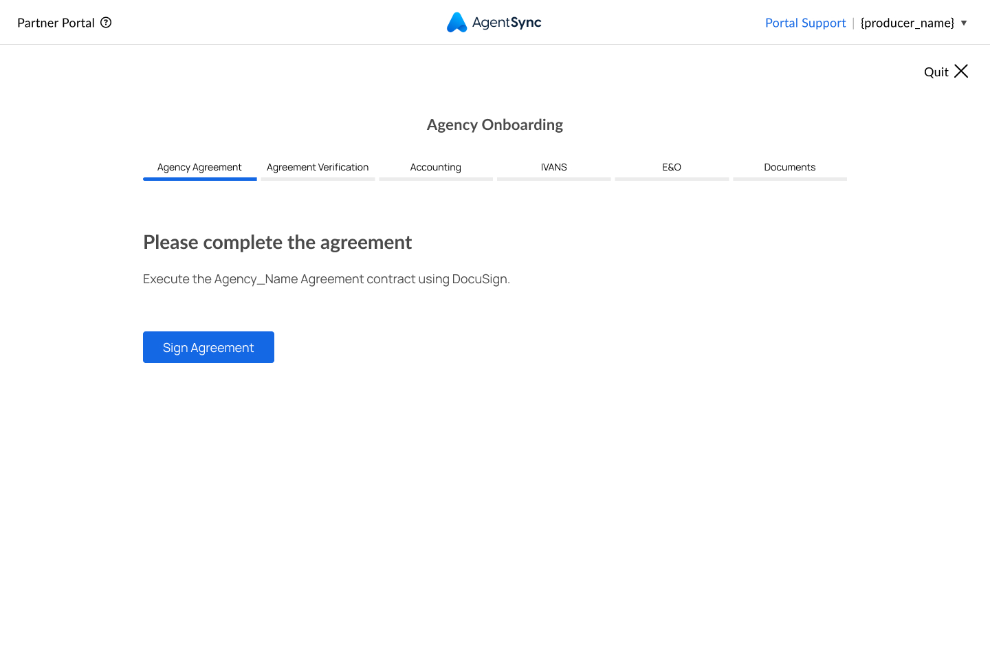Click the blue progress bar under Agency Agreement

tap(199, 179)
